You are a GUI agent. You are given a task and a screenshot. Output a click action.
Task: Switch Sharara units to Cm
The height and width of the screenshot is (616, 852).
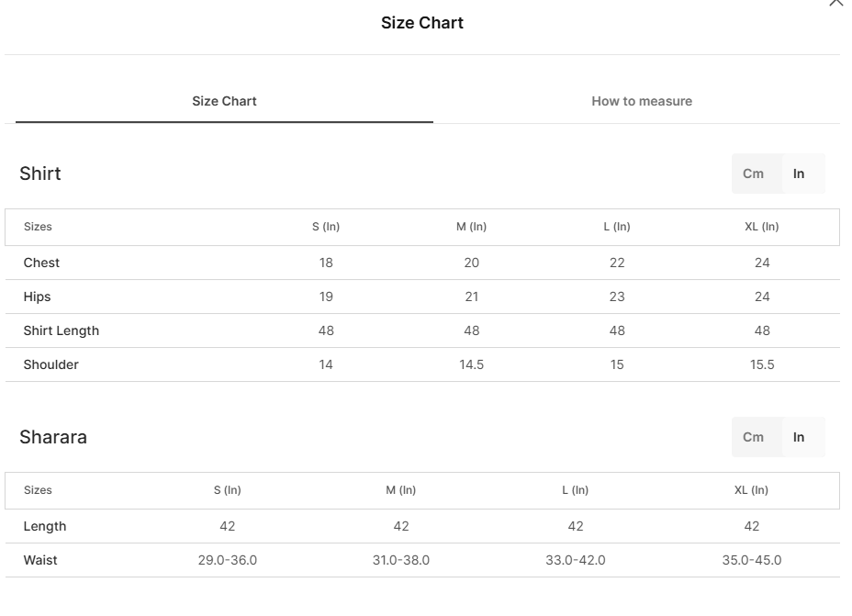[753, 437]
